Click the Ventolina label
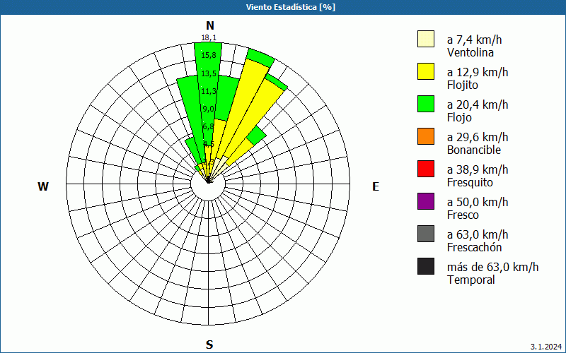This screenshot has width=566, height=353. [470, 52]
